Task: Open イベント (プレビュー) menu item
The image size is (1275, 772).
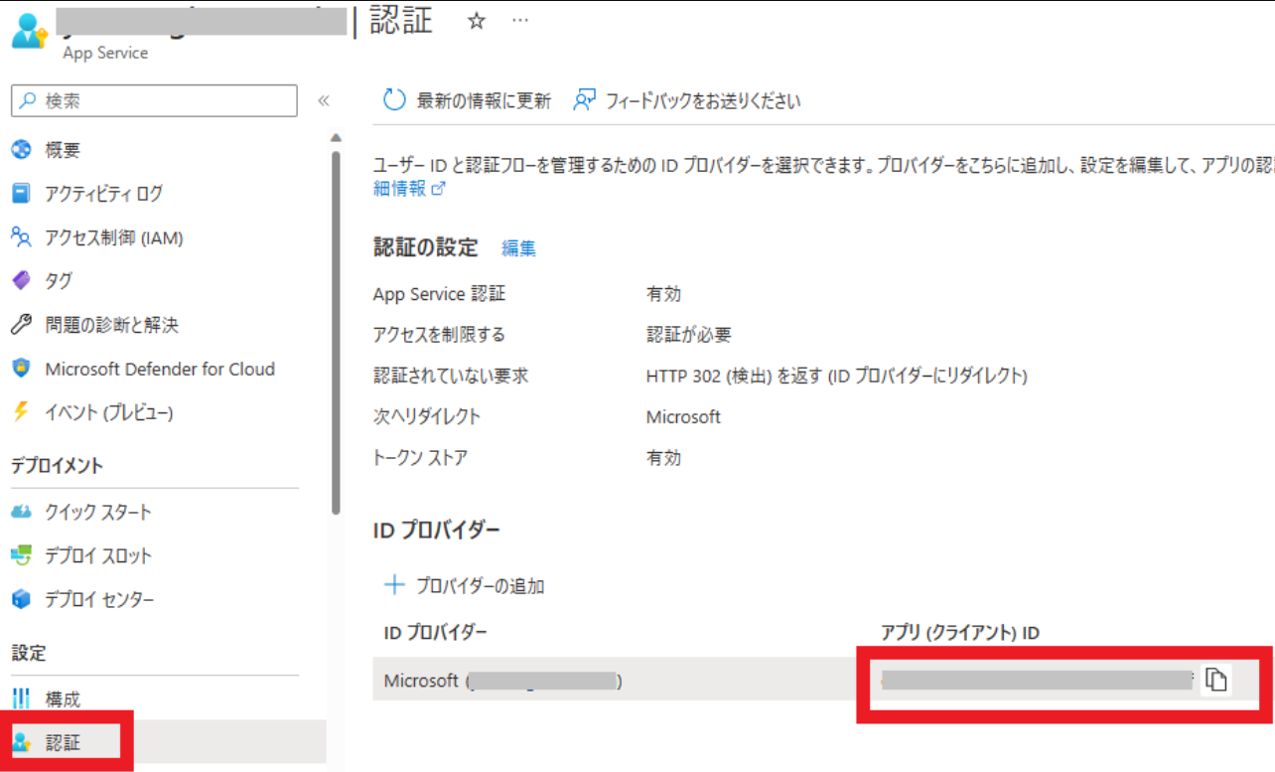Action: tap(108, 412)
